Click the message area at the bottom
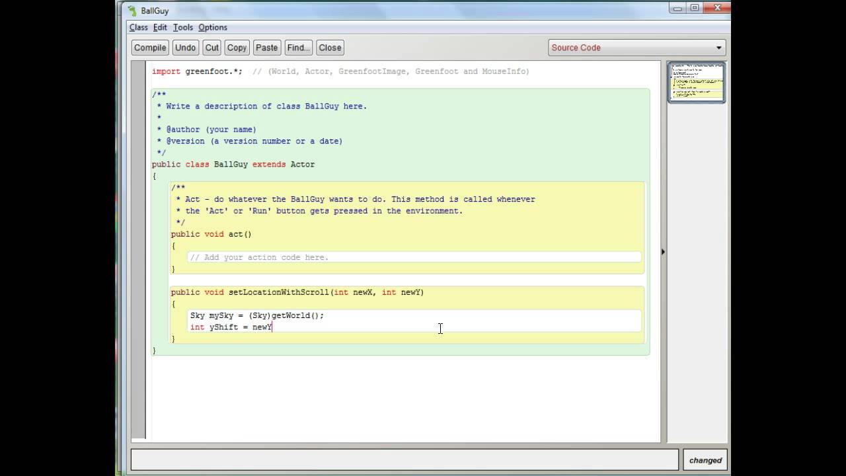 pyautogui.click(x=404, y=460)
